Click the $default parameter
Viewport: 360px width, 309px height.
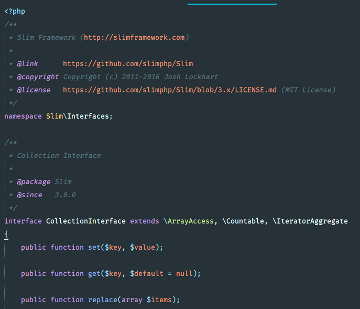(147, 273)
